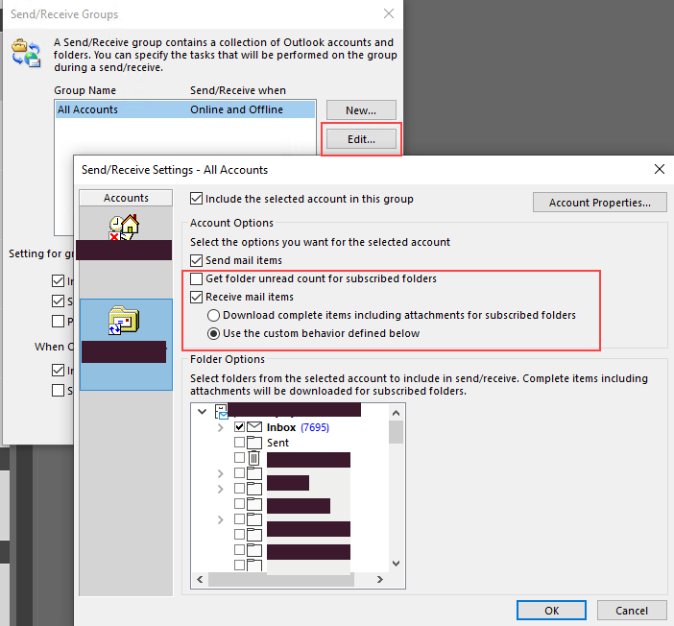Expand the Inbox folder node
Viewport: 674px width, 626px height.
click(x=221, y=427)
